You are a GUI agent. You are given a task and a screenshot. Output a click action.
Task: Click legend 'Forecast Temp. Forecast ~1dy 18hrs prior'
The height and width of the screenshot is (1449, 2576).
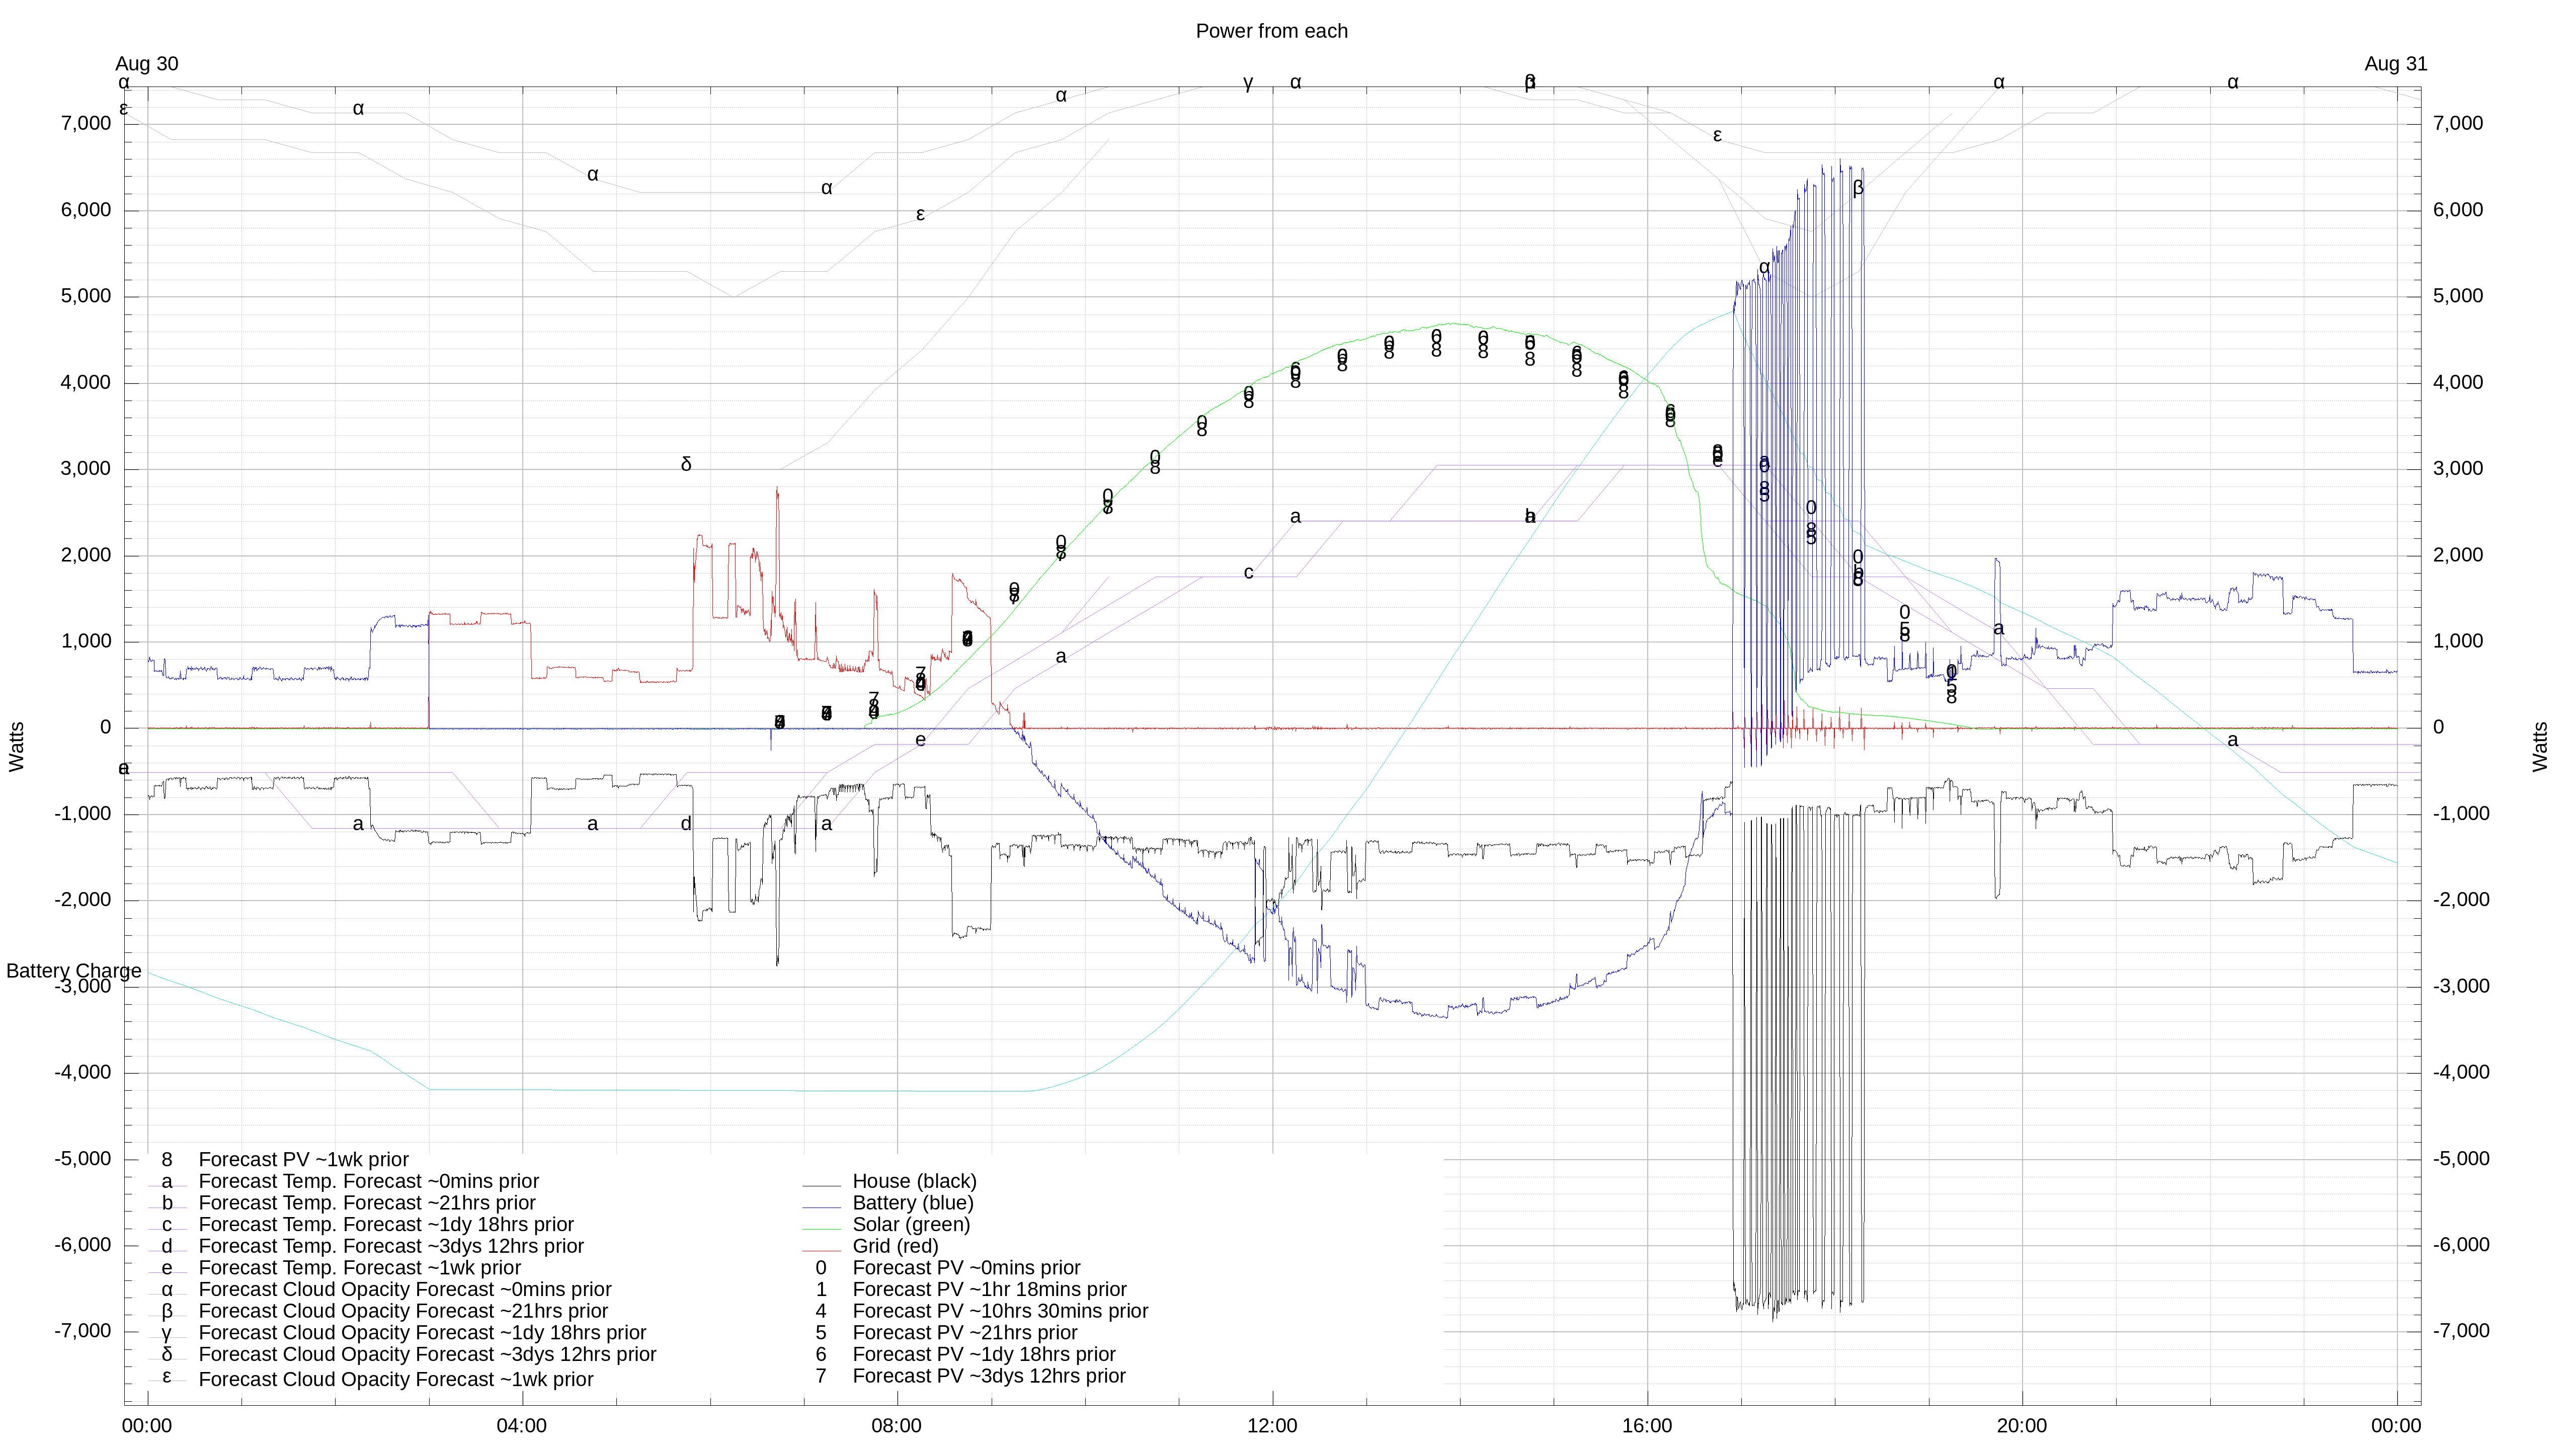coord(386,1225)
